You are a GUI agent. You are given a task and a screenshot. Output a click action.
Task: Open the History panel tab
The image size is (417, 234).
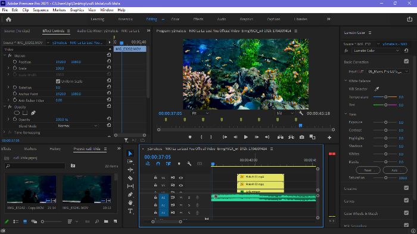pyautogui.click(x=55, y=149)
